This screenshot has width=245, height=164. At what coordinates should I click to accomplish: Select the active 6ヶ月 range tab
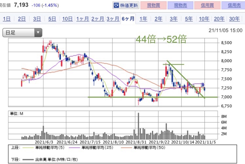[x=128, y=19]
